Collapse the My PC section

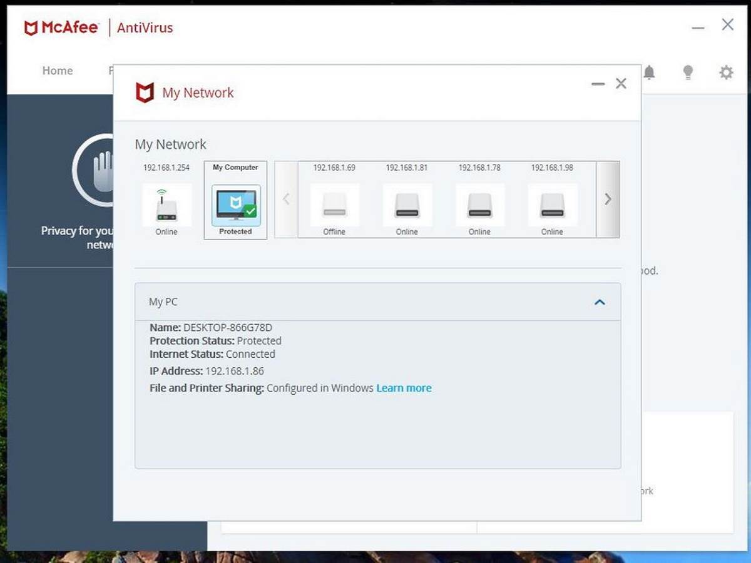[x=600, y=302]
